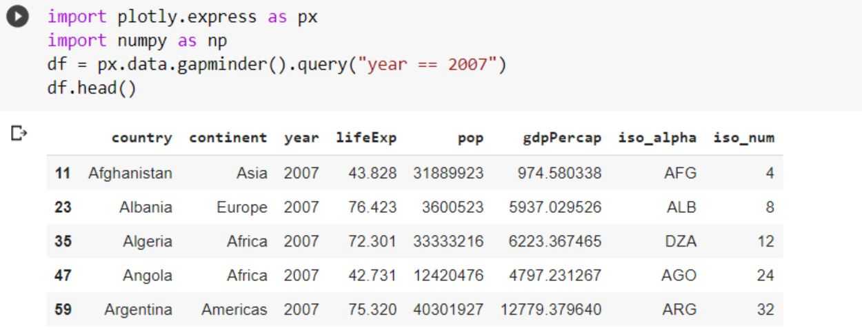This screenshot has height=330, width=862.
Task: Click the iso_num column header
Action: (743, 138)
